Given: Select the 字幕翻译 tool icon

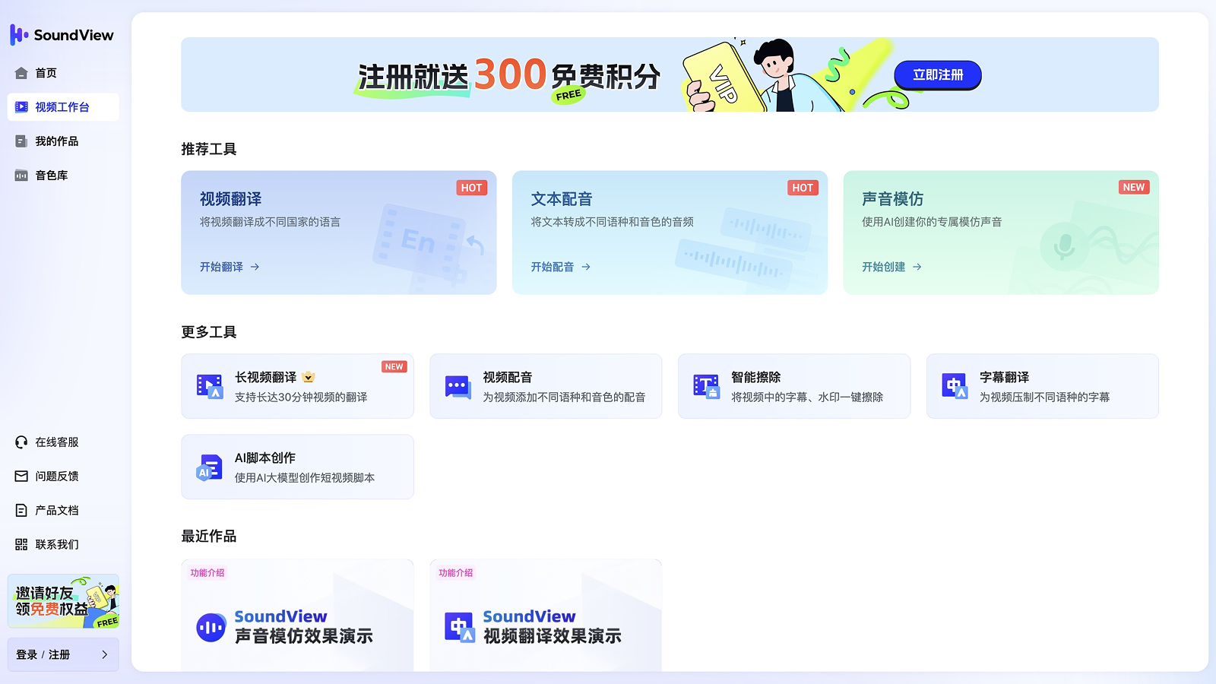Looking at the screenshot, I should [x=954, y=385].
